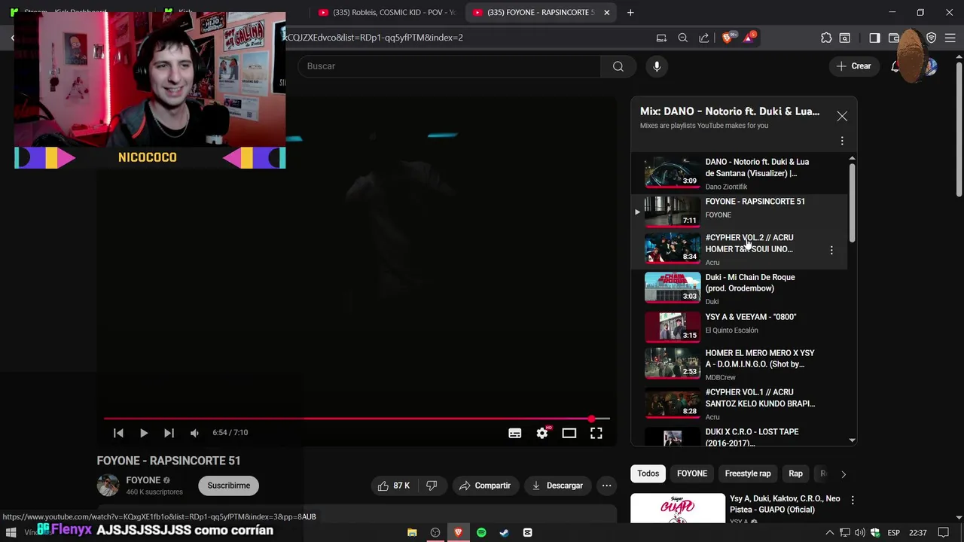Switch to theater mode
964x542 pixels.
pyautogui.click(x=569, y=433)
